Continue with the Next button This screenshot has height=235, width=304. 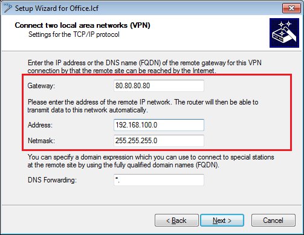[222, 221]
